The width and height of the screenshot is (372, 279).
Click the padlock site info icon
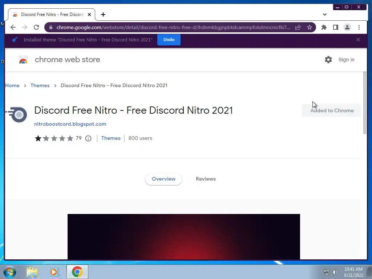[x=51, y=27]
